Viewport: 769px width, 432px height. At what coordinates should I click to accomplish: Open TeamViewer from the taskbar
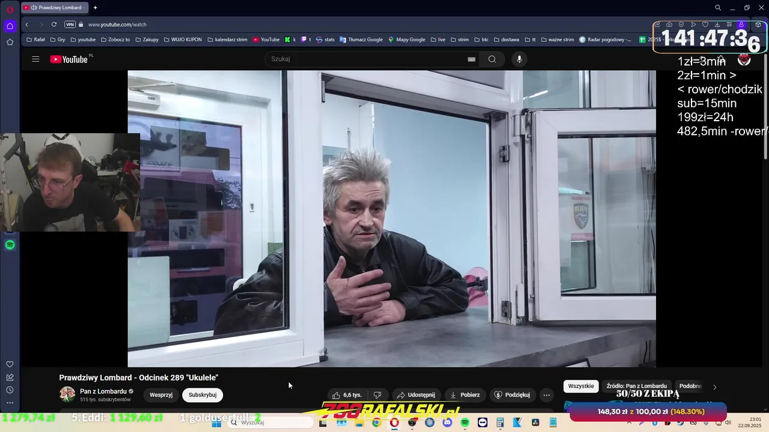[482, 422]
